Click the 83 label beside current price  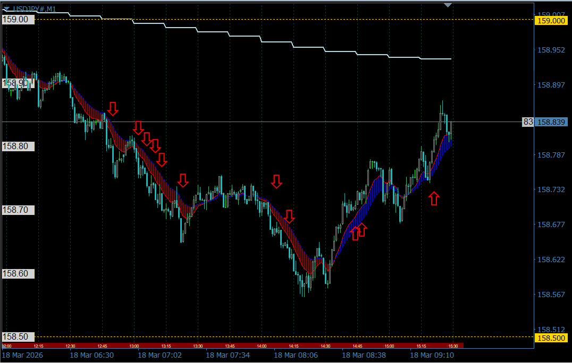(x=528, y=122)
